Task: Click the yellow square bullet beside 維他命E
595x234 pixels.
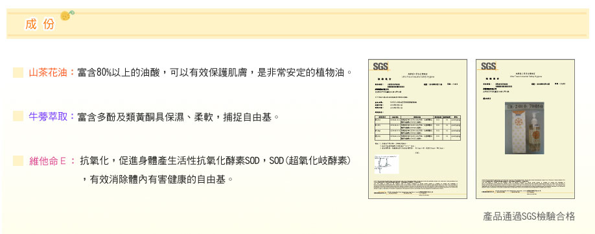Action: point(18,161)
